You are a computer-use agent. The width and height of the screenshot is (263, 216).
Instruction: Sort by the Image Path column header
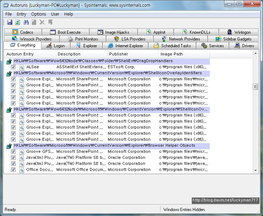point(184,54)
